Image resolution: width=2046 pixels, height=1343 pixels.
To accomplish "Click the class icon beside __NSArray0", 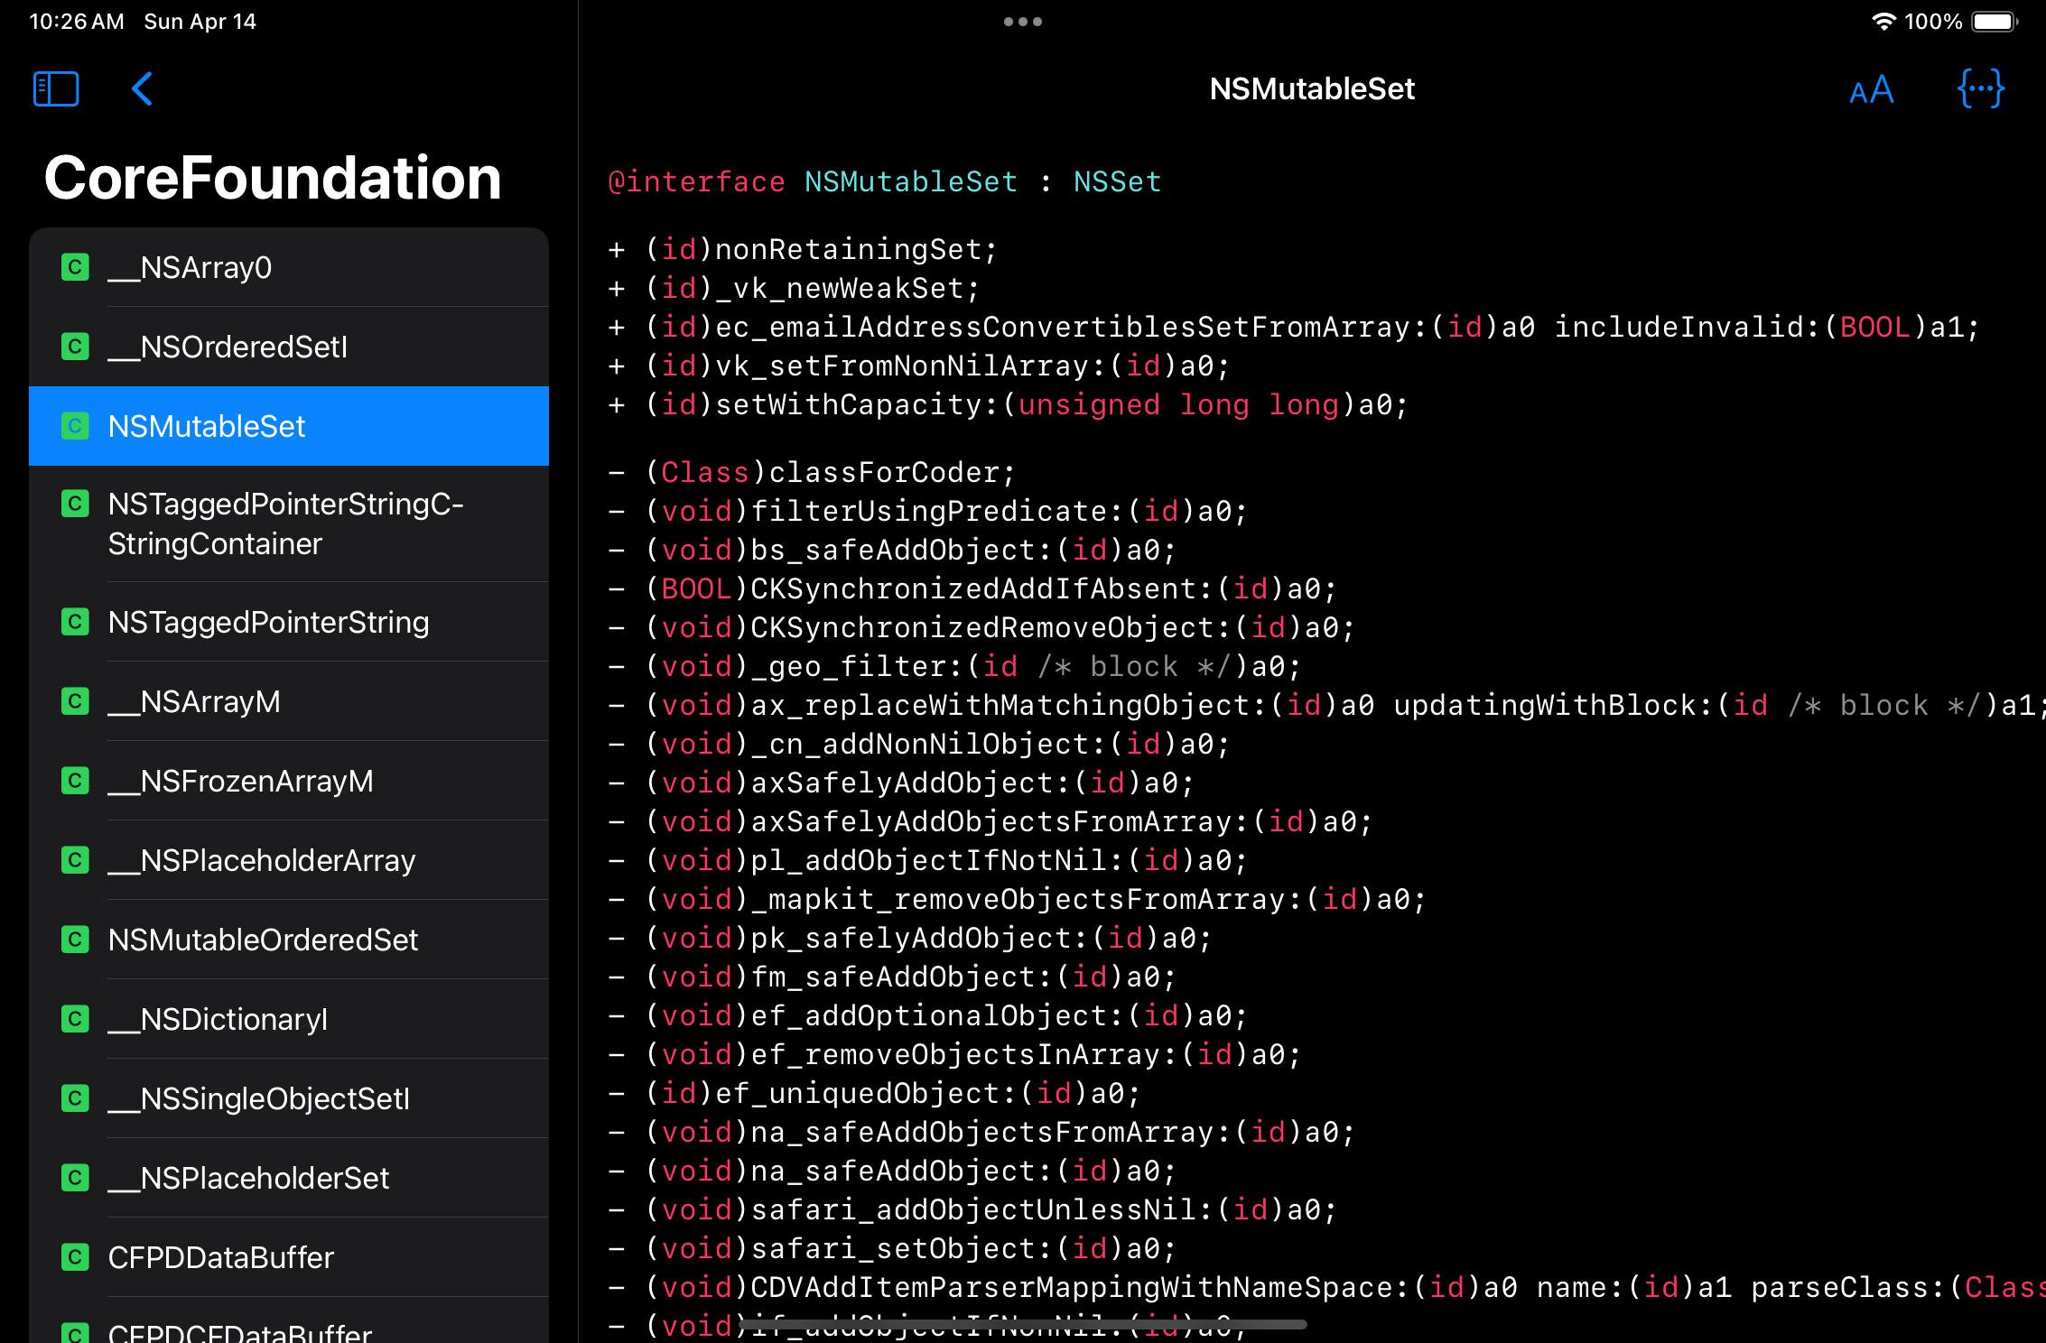I will point(75,267).
